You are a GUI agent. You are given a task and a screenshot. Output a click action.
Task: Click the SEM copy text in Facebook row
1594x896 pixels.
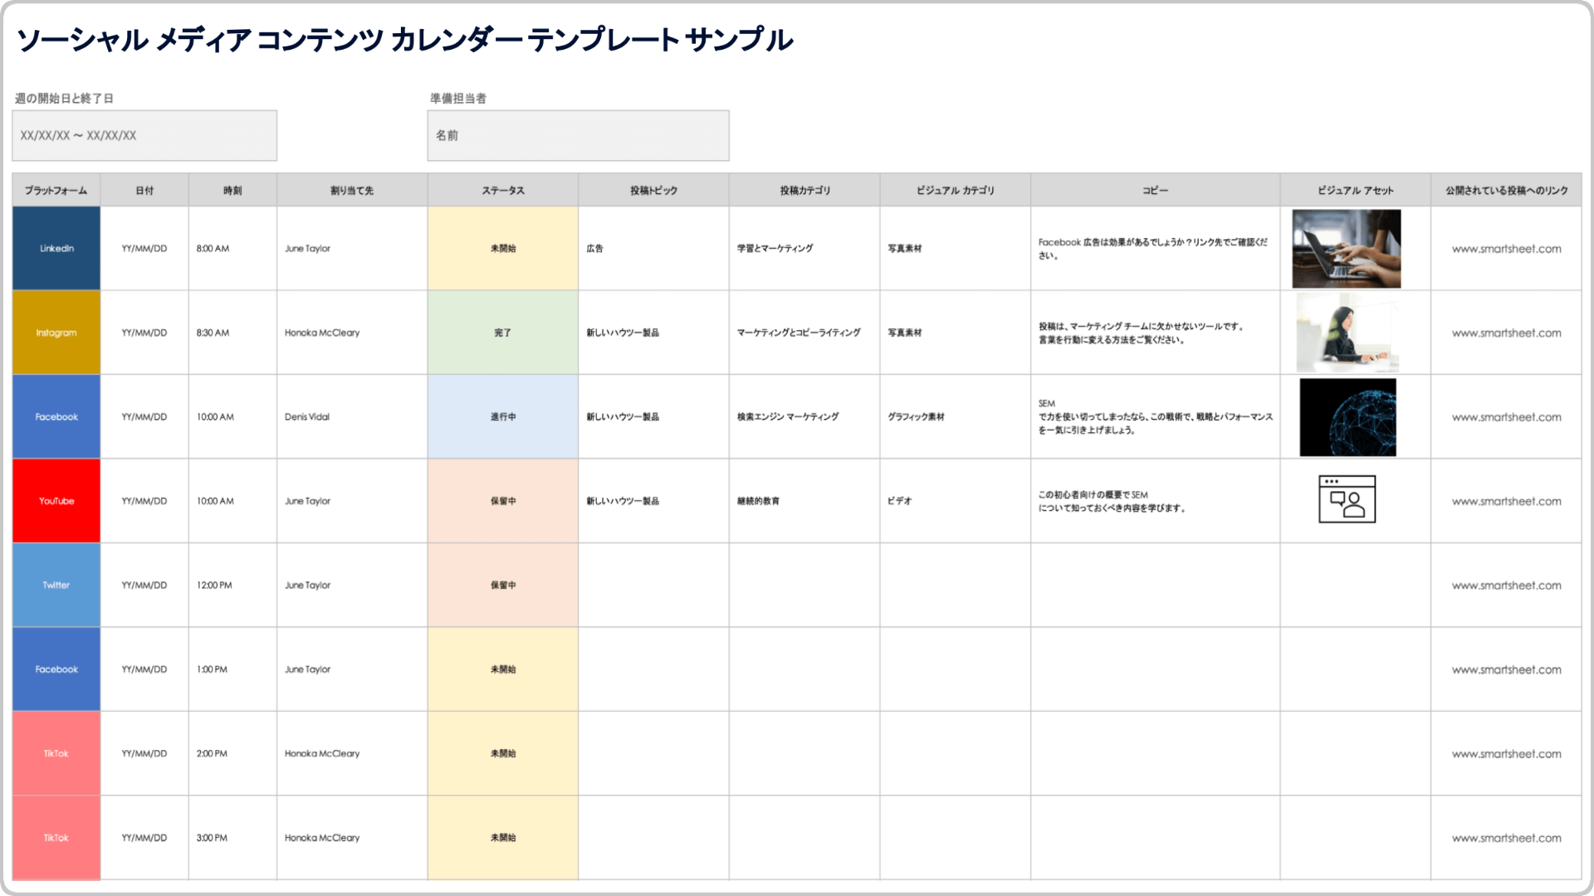coord(1155,416)
